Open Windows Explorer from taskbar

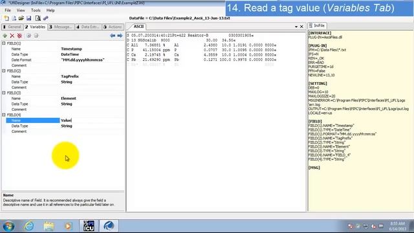49,226
